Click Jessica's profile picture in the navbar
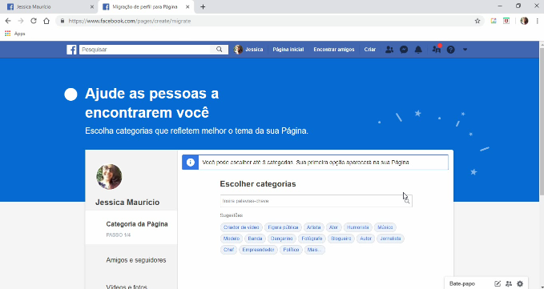Image resolution: width=544 pixels, height=289 pixels. [x=238, y=50]
